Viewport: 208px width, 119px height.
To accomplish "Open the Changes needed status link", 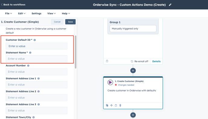I will 126,85.
